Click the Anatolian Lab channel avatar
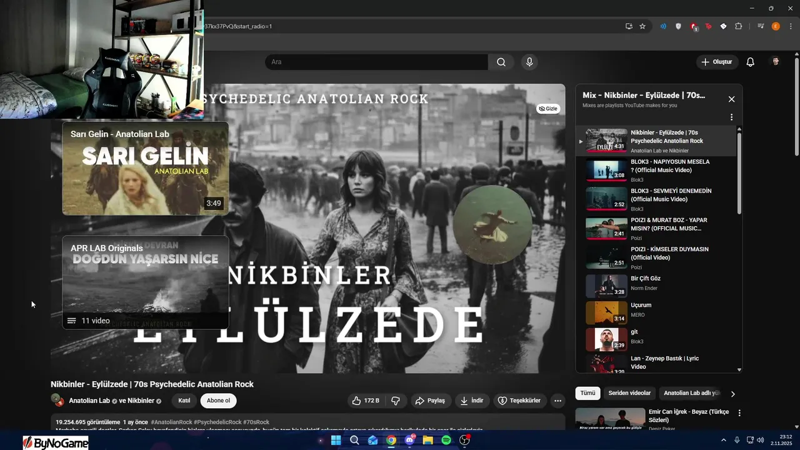This screenshot has width=800, height=450. click(x=57, y=401)
